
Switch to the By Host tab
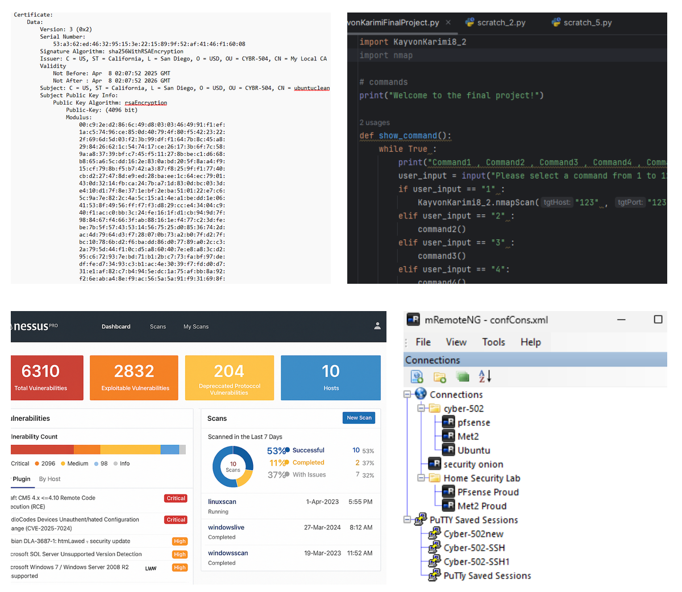coord(49,479)
